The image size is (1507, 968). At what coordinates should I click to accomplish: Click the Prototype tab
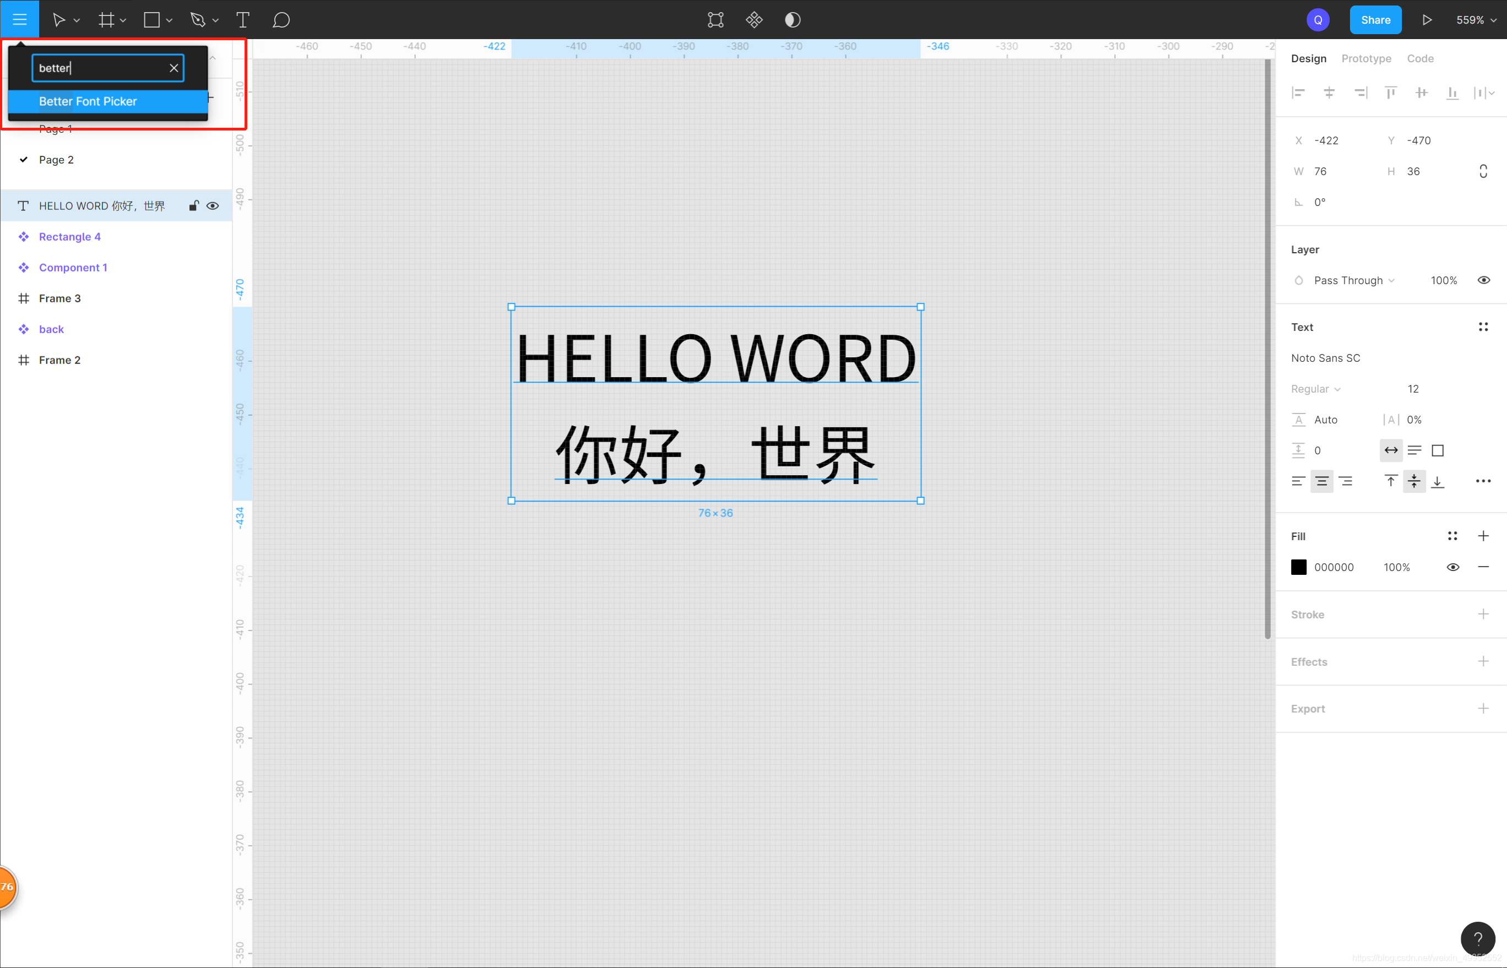1365,58
